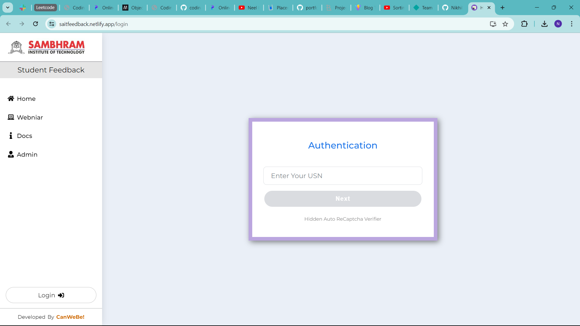Open the CanWeBe! link
This screenshot has height=326, width=580.
tap(70, 317)
